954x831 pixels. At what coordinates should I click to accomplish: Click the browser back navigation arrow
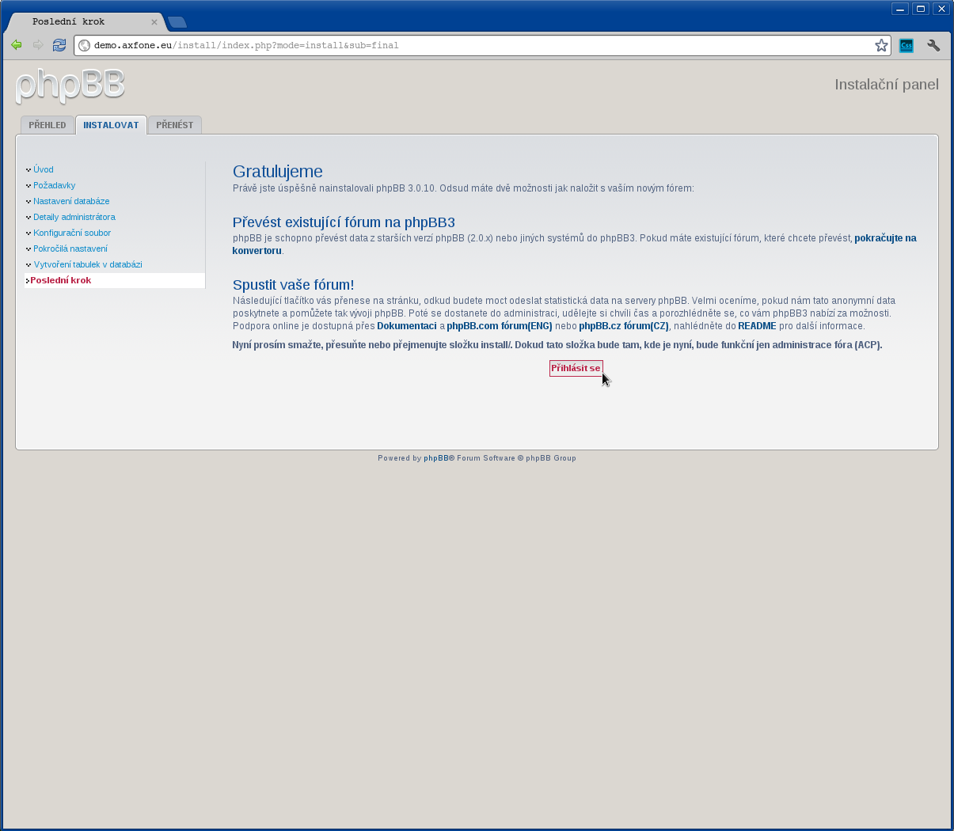point(16,45)
